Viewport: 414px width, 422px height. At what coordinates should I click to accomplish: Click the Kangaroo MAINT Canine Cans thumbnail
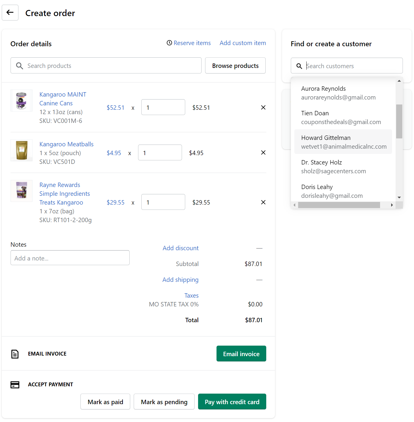click(21, 100)
